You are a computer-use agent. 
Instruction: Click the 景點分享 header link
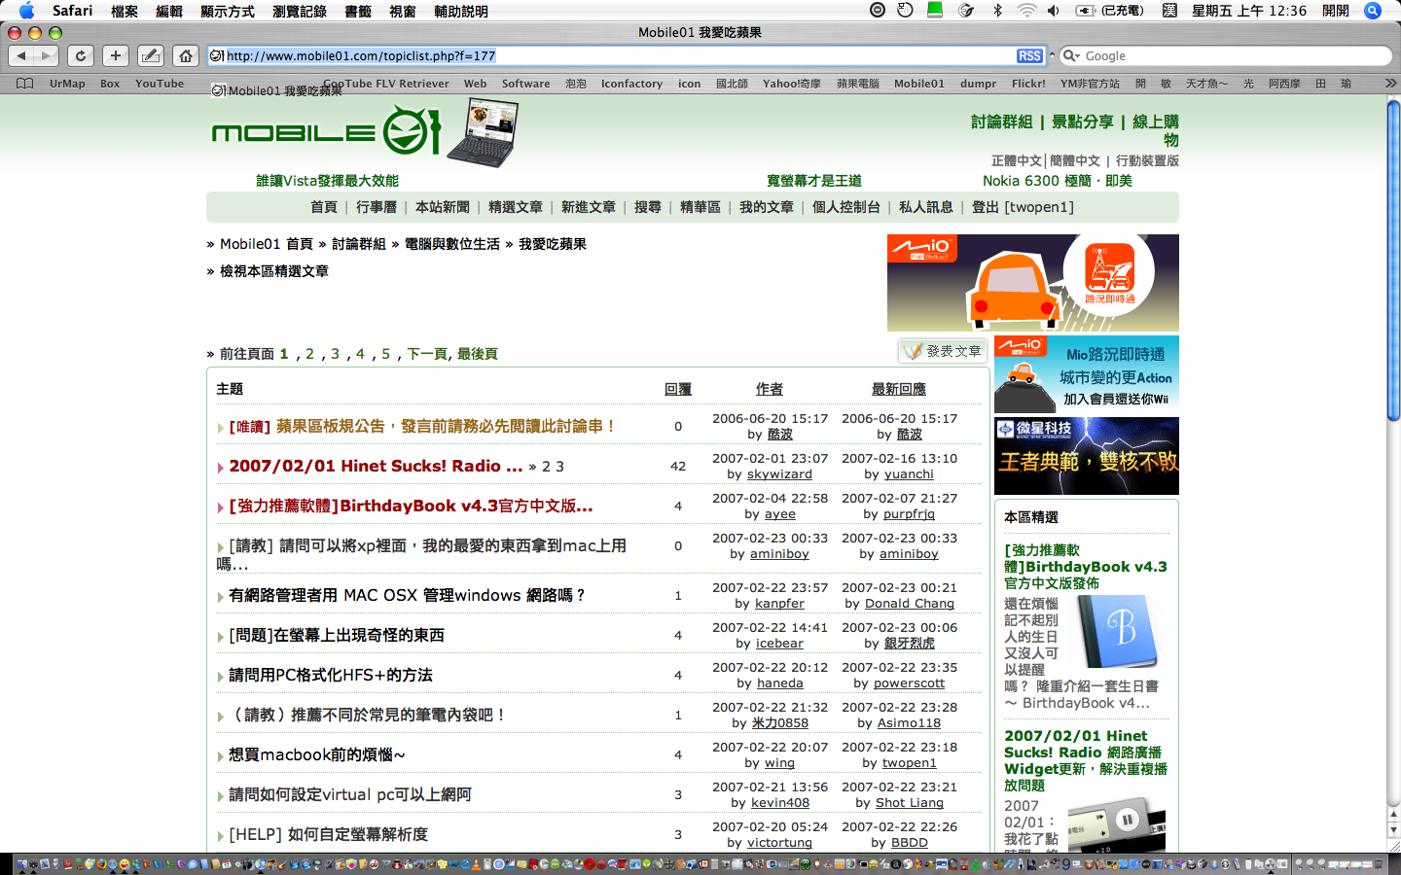pyautogui.click(x=1082, y=122)
